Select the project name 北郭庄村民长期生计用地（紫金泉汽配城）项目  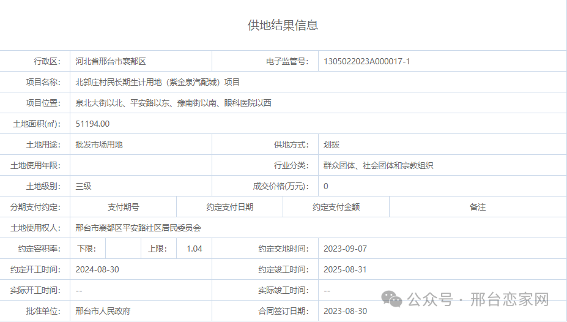158,82
